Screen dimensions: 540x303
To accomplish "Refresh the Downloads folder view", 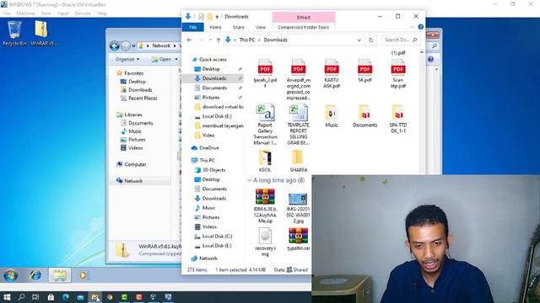I will 370,40.
